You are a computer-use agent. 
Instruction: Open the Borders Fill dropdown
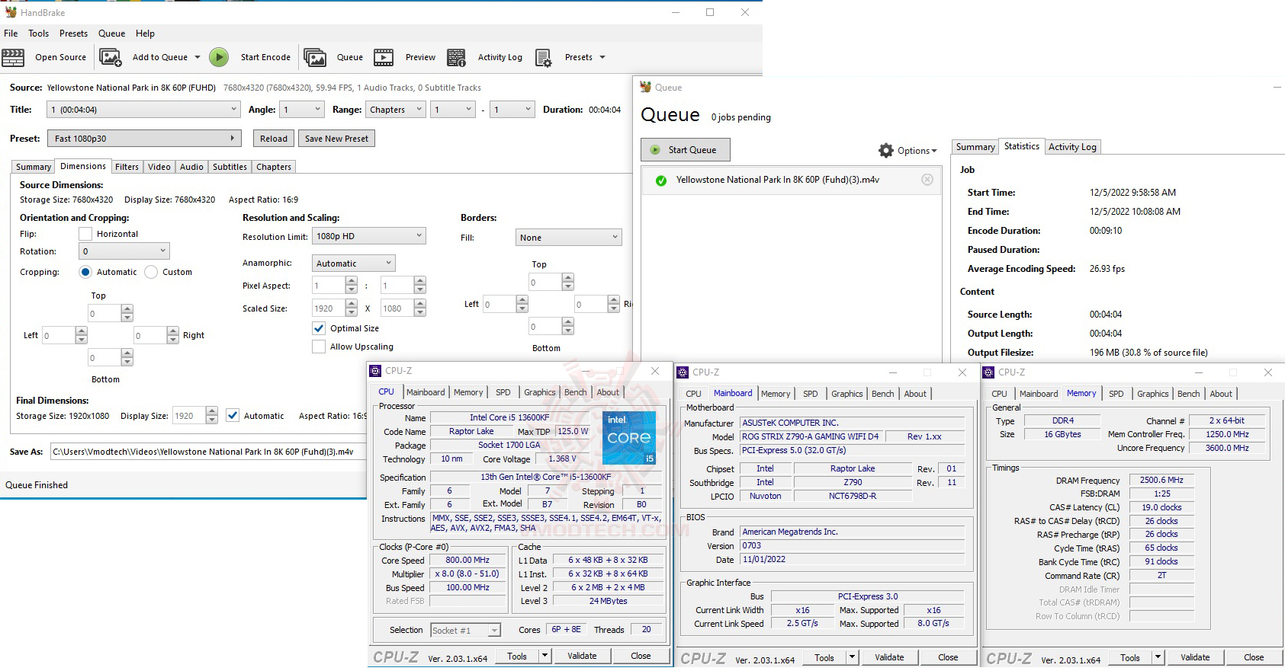pos(569,238)
